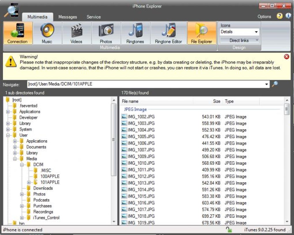Click the .fseventsd folder icon
The image size is (294, 235).
(x=15, y=106)
